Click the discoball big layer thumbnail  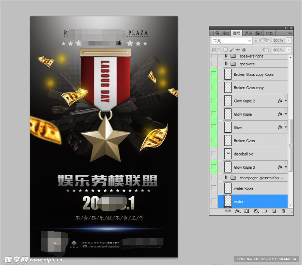(228, 154)
